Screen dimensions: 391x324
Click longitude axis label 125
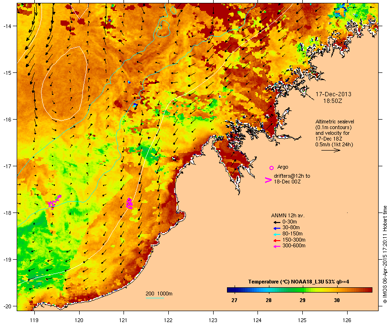pyautogui.click(x=302, y=320)
